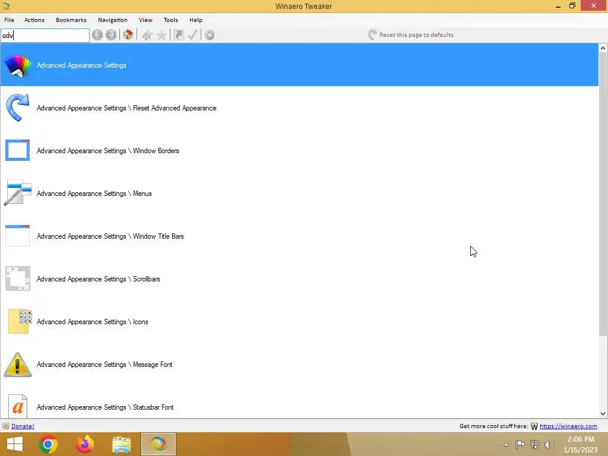The height and width of the screenshot is (456, 608).
Task: Click the yellow warning Message Font icon
Action: click(x=17, y=365)
